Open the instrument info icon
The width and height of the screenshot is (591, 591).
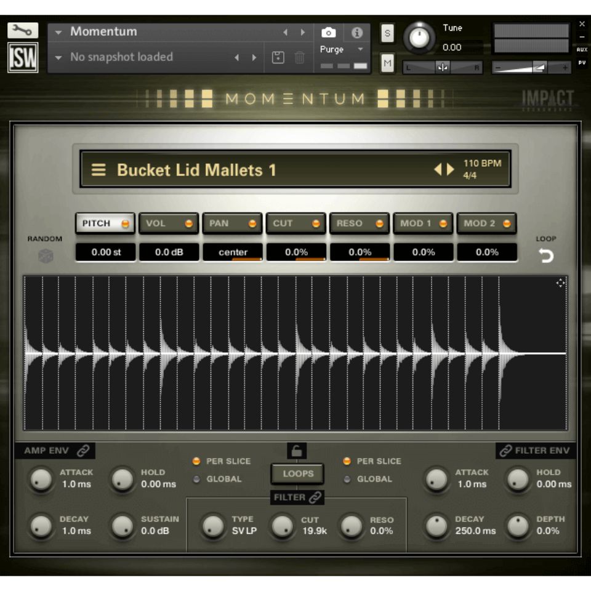[x=356, y=33]
